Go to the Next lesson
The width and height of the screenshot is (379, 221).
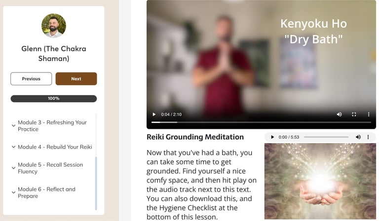[76, 79]
